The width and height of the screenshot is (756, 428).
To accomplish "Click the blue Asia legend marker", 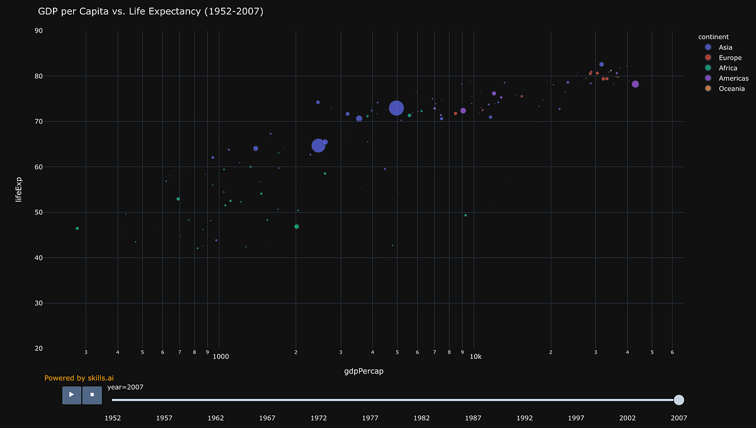I will click(707, 47).
